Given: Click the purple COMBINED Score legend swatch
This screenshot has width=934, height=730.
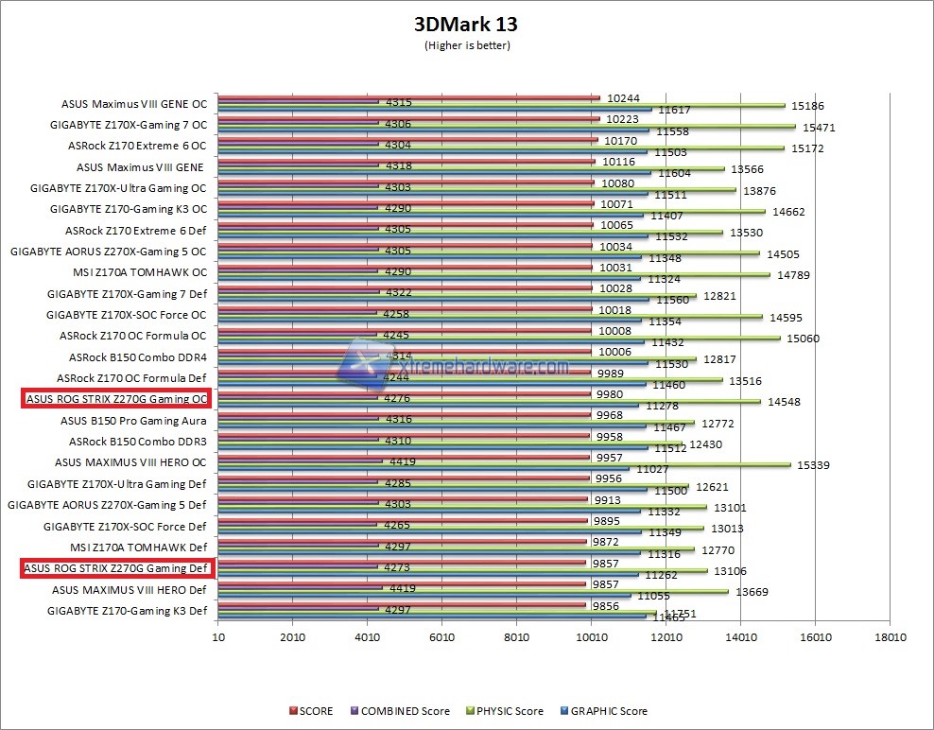Looking at the screenshot, I should coord(355,711).
